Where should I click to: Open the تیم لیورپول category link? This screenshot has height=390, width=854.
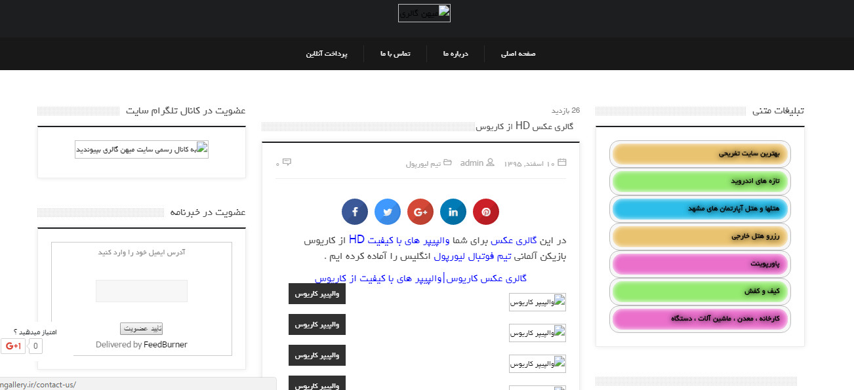point(423,163)
